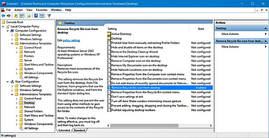Click the Filter funnel toolbar icon
269x138 pixels.
[x=49, y=16]
